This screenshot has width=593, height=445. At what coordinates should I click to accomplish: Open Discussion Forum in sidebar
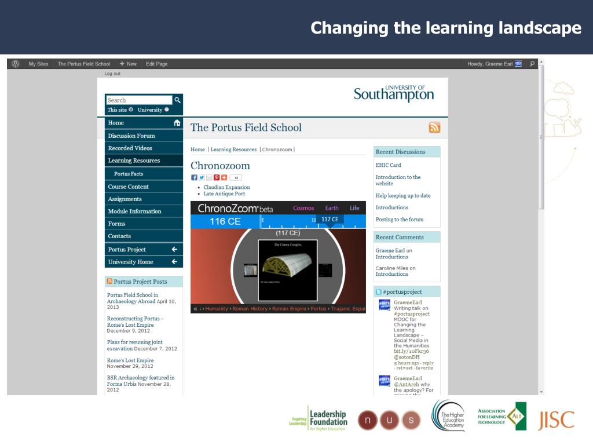pyautogui.click(x=144, y=136)
